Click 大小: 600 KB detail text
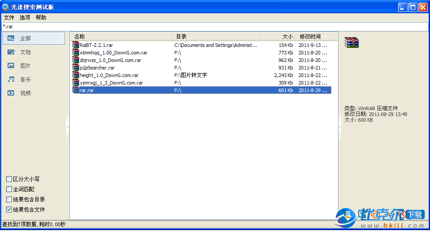The width and height of the screenshot is (430, 231). click(x=358, y=120)
